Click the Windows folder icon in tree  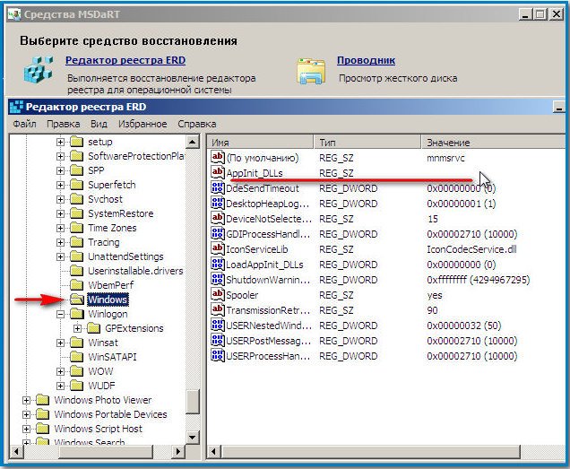pyautogui.click(x=76, y=300)
